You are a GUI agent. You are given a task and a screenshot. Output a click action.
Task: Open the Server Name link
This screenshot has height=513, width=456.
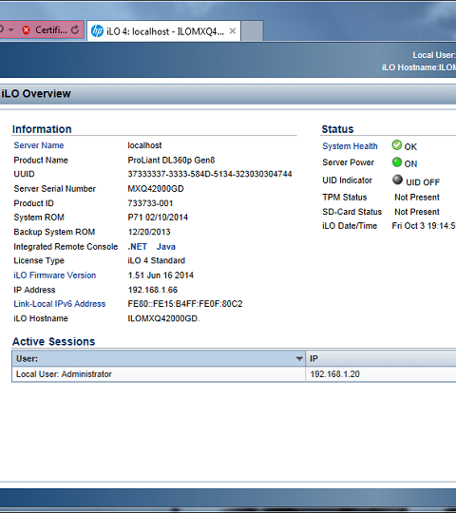(x=39, y=145)
